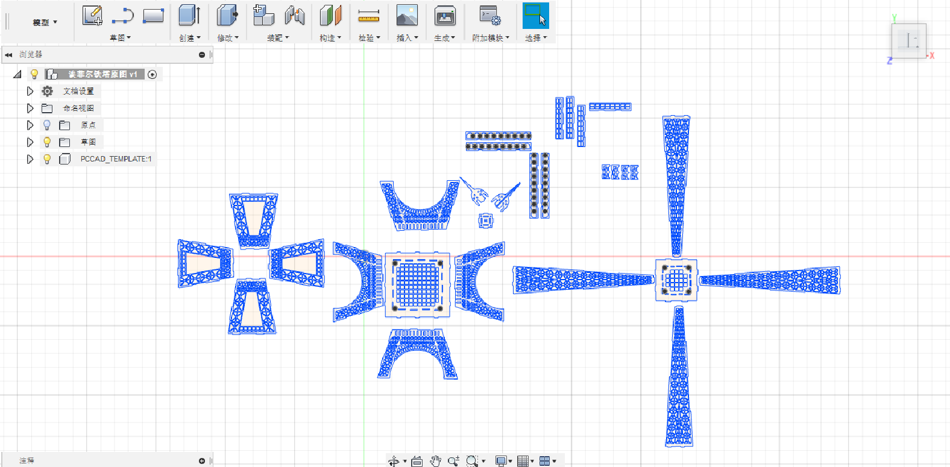This screenshot has height=467, width=950.
Task: Open the 模型 workspace dropdown
Action: (45, 22)
